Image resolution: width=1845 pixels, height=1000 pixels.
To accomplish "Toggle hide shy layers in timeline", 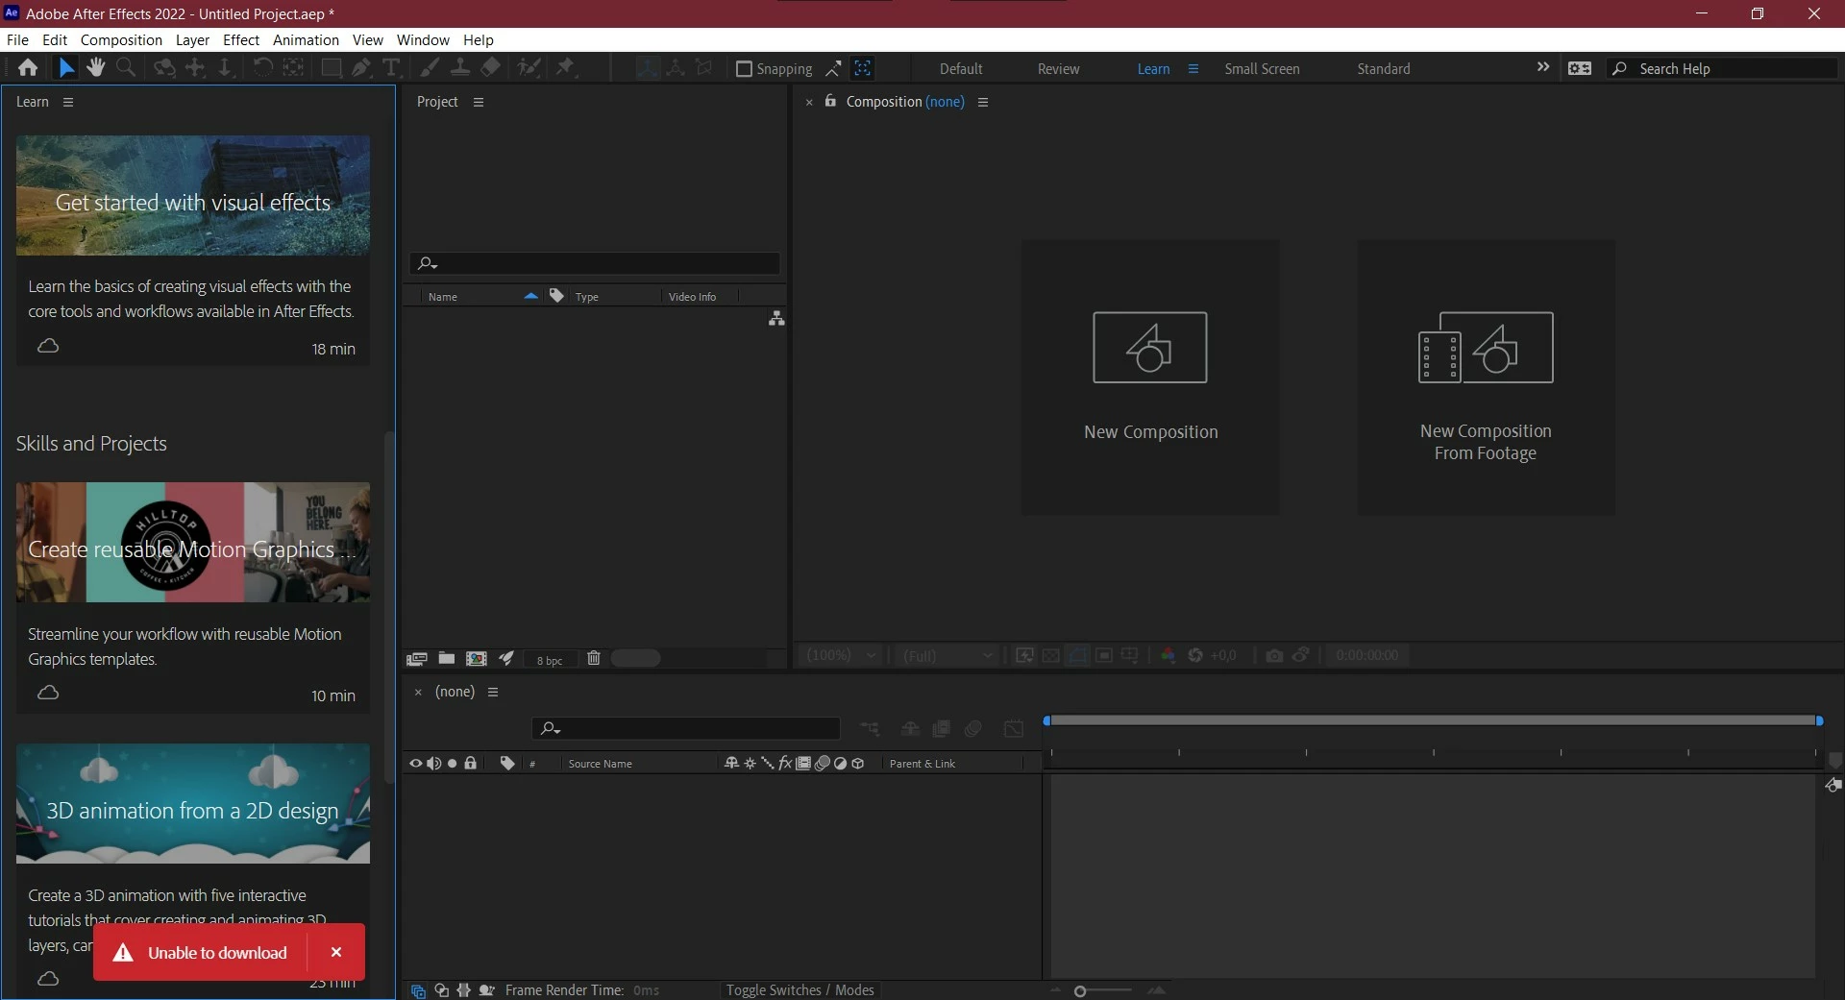I will tap(910, 729).
